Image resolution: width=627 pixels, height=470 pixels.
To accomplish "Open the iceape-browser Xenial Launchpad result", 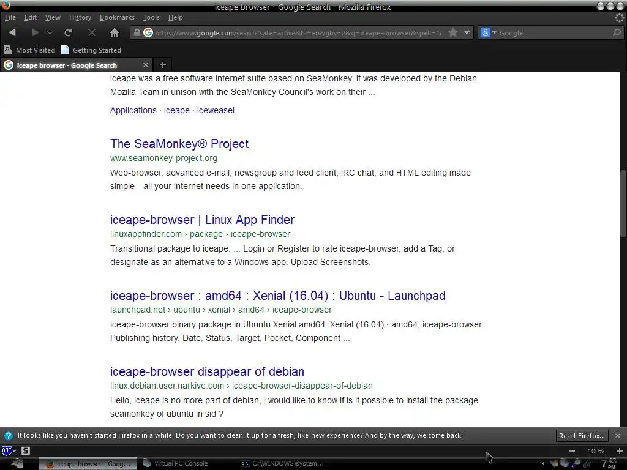I will [277, 296].
